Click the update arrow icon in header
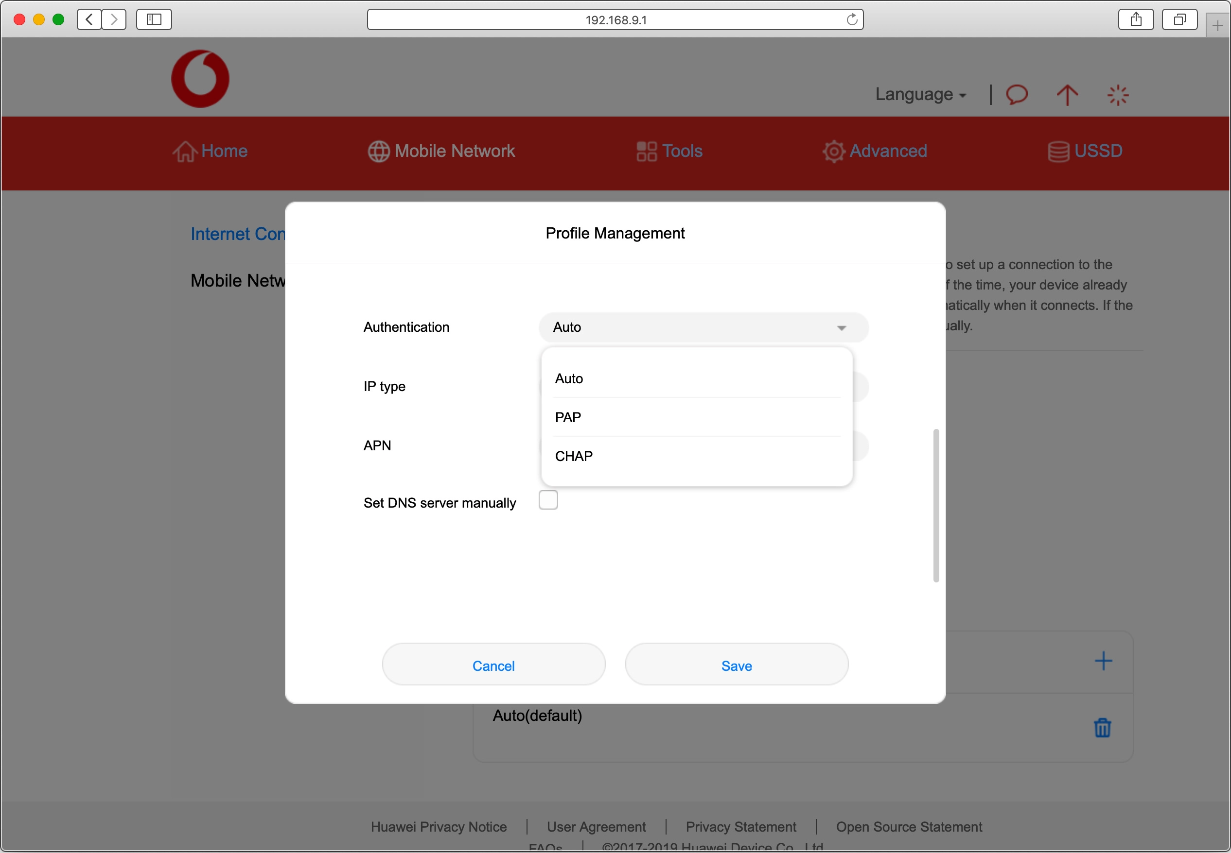Image resolution: width=1231 pixels, height=853 pixels. [1067, 95]
